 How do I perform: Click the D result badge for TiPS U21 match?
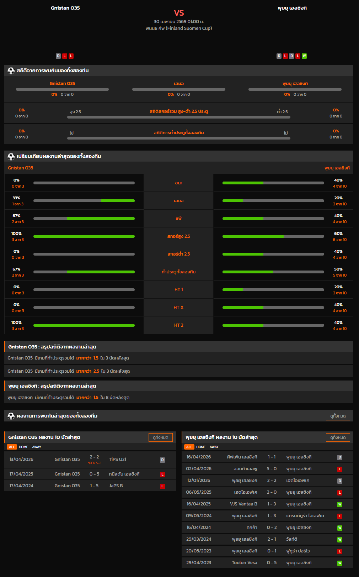click(162, 460)
